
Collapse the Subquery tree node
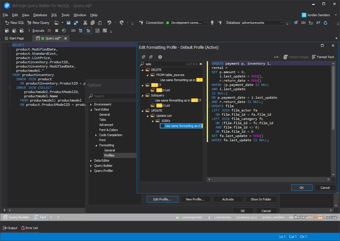[142, 95]
